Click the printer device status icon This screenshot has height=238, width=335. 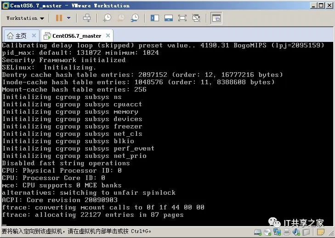287,232
